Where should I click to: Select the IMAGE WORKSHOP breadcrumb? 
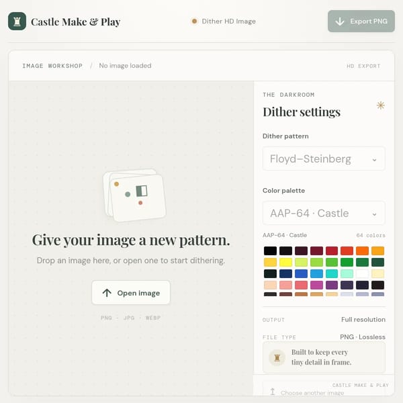coord(52,66)
